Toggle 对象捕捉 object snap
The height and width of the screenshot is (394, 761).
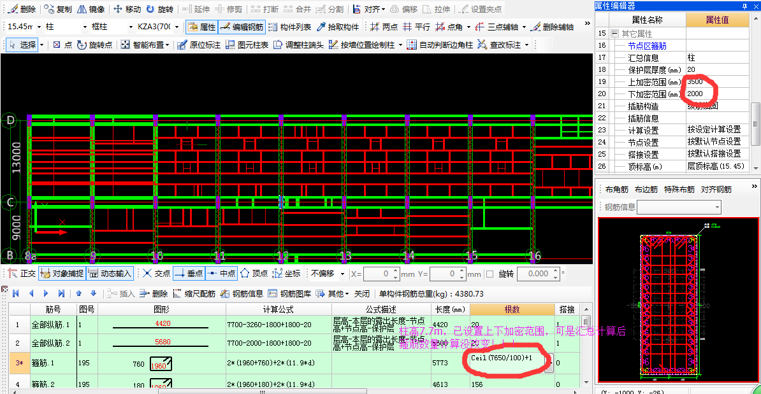(x=62, y=274)
